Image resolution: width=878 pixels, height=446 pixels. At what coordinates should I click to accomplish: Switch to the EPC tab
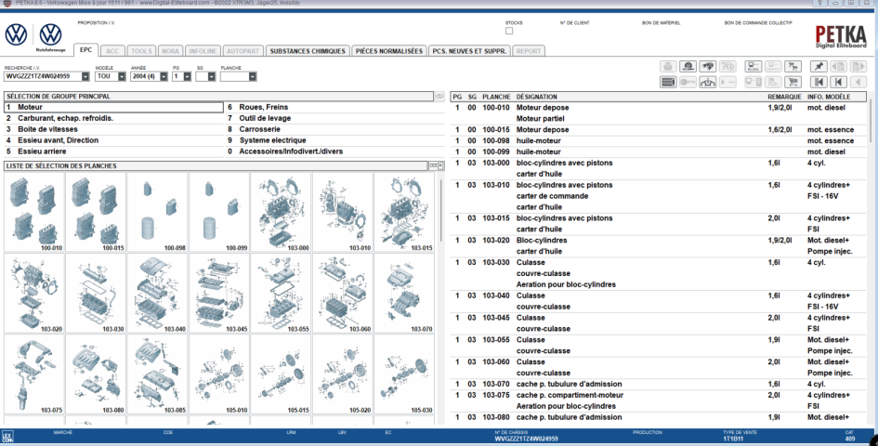pyautogui.click(x=85, y=50)
